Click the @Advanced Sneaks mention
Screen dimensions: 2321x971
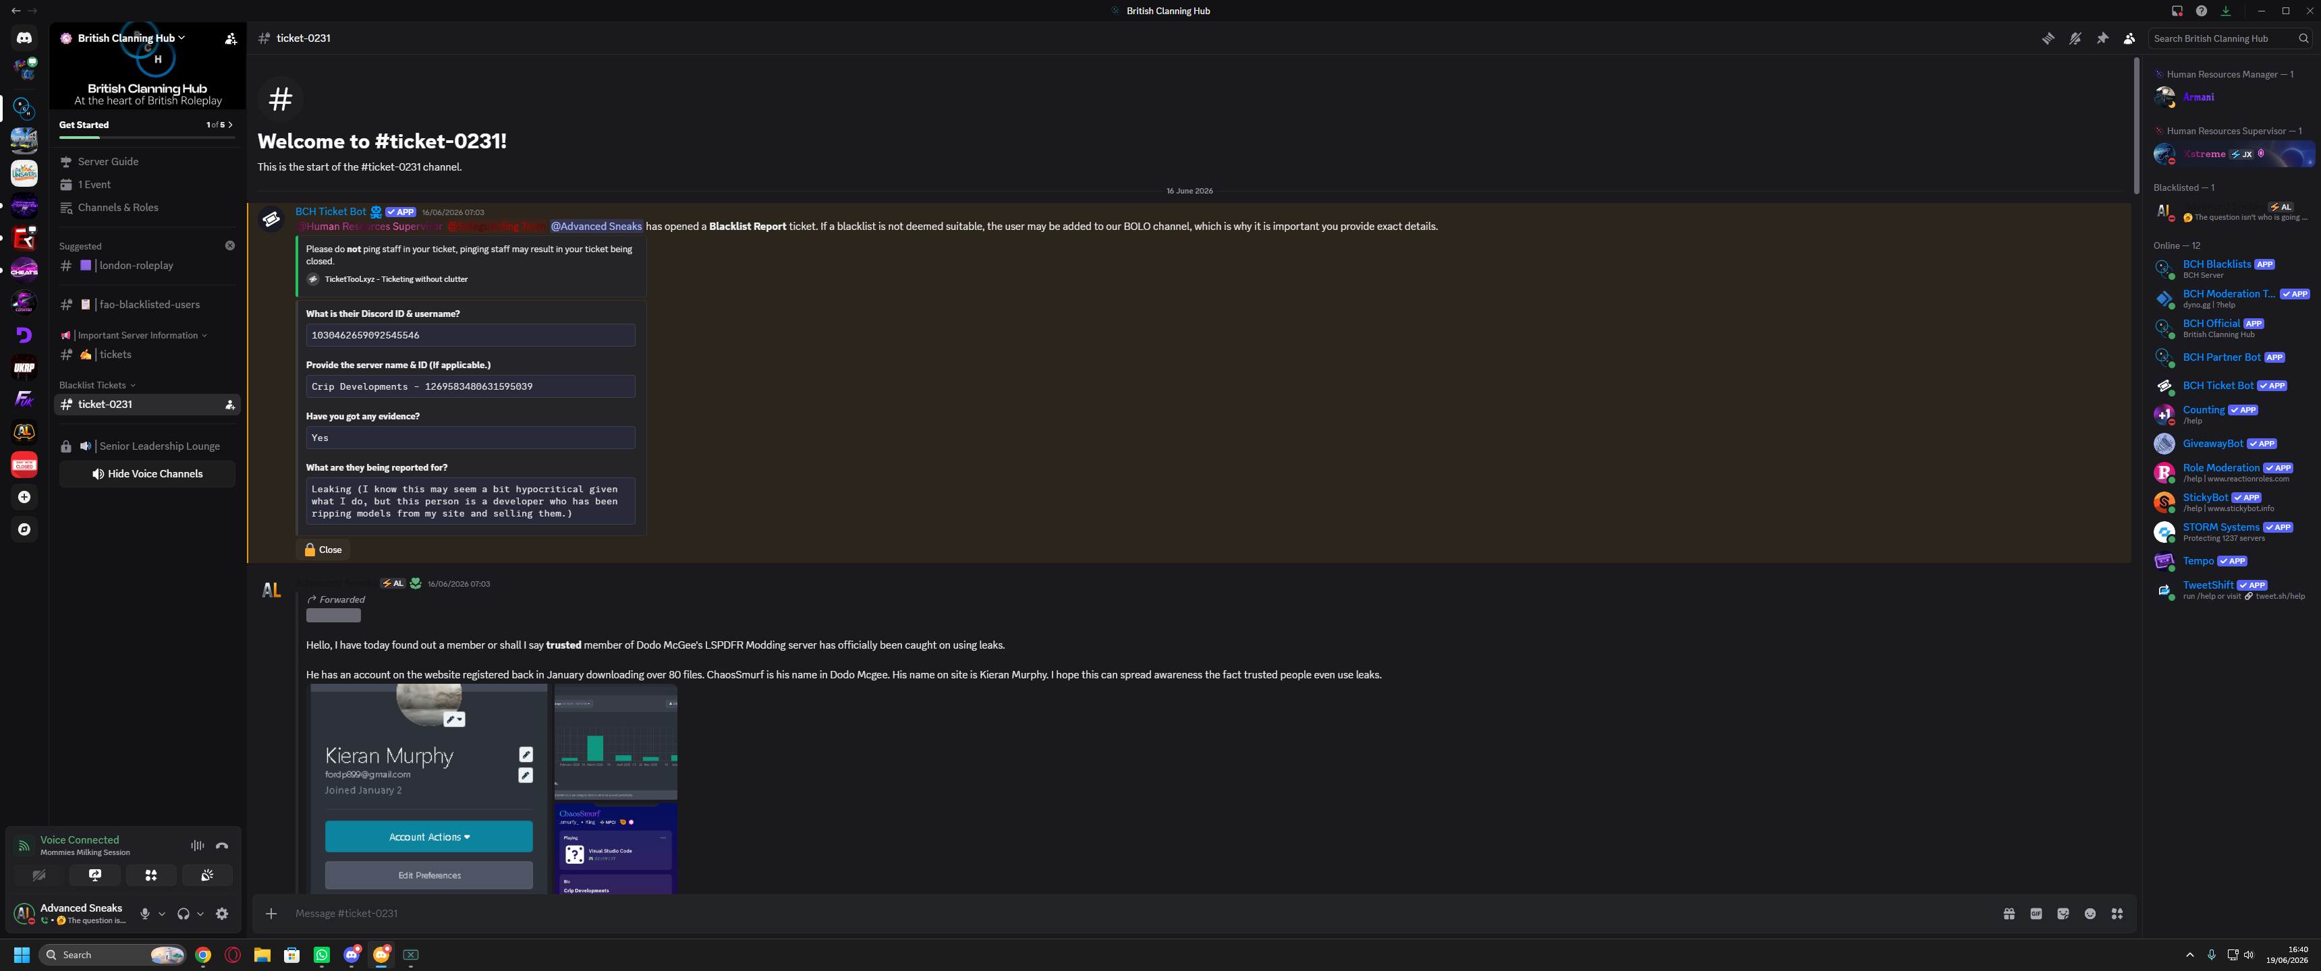pyautogui.click(x=596, y=227)
